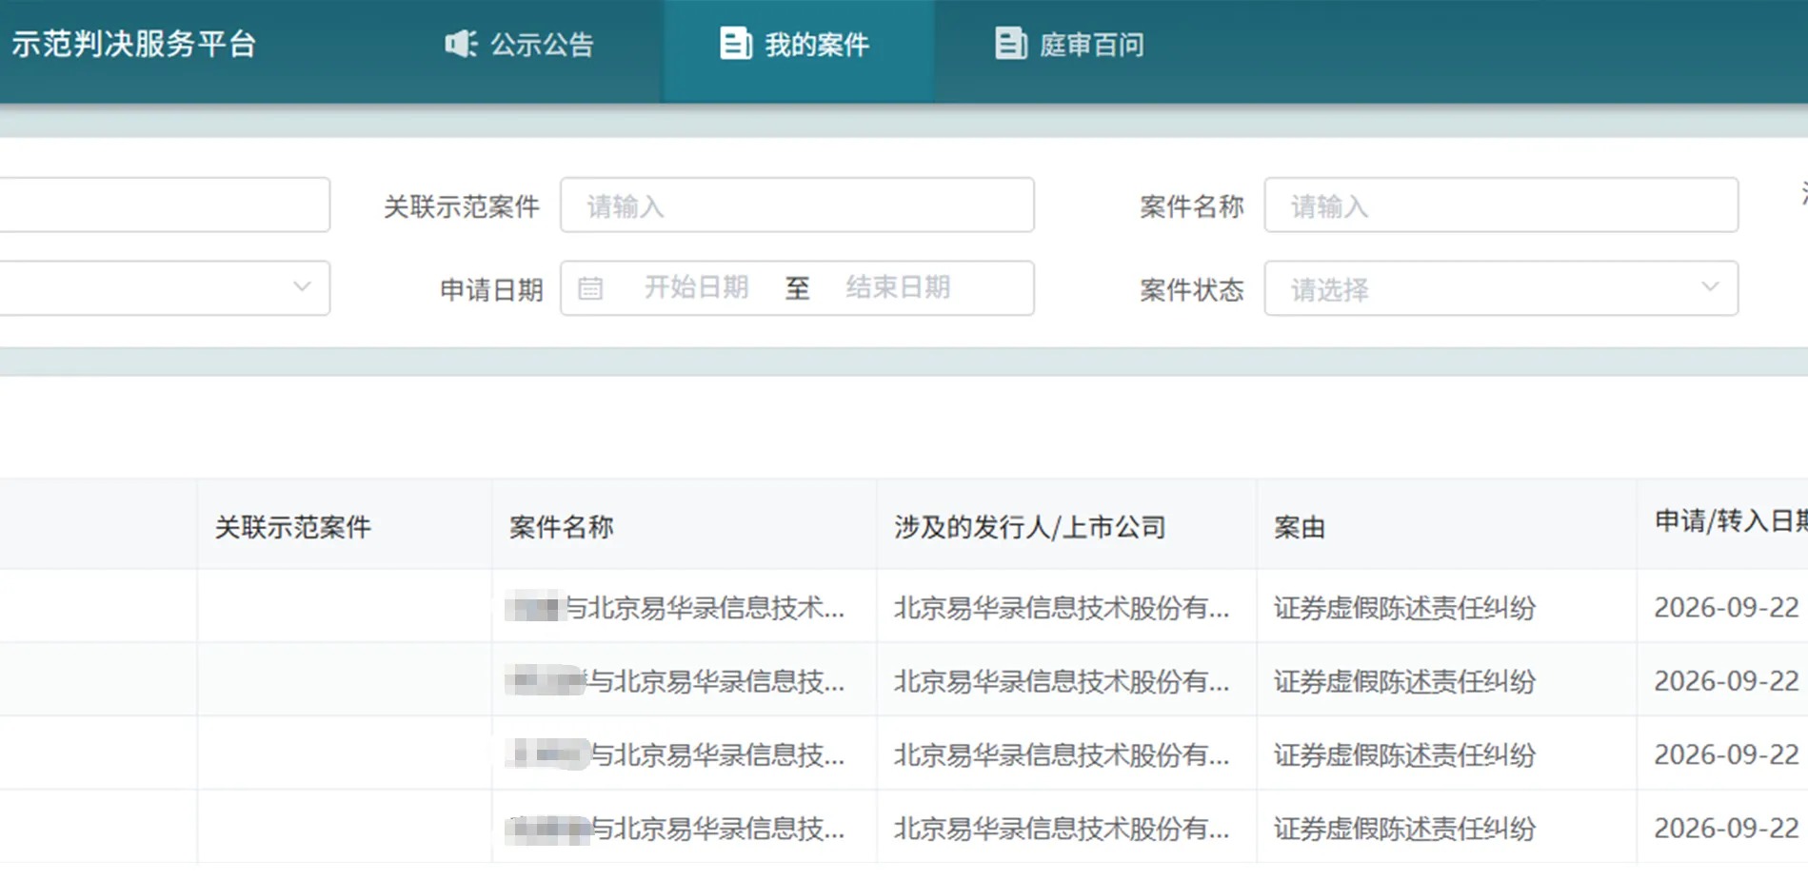
Task: Select the 结束日期 end date field
Action: point(898,287)
